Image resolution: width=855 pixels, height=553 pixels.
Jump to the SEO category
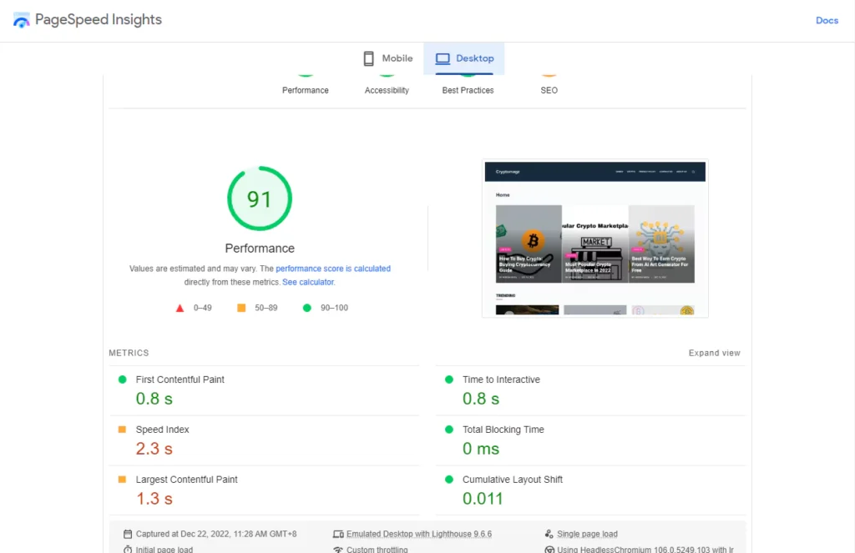549,90
